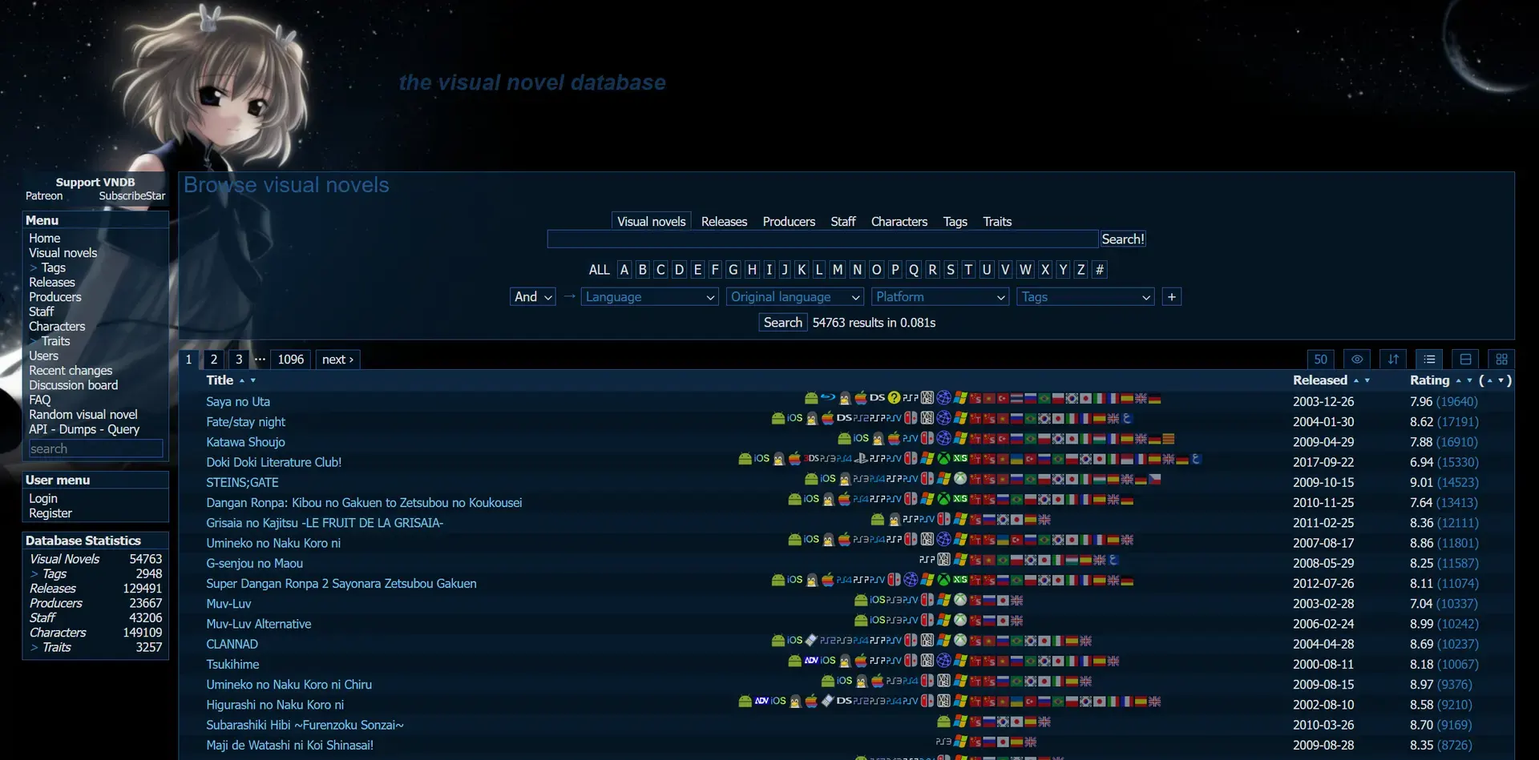Click the 3DS icon in Doki Doki Literature Club! row
The image size is (1539, 760).
[810, 458]
